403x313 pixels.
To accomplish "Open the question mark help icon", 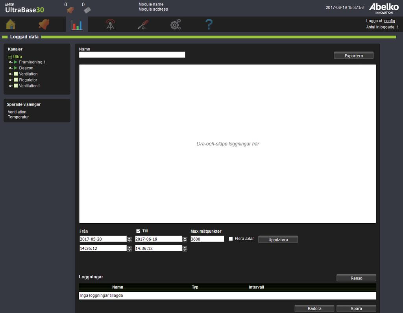I will tap(209, 24).
